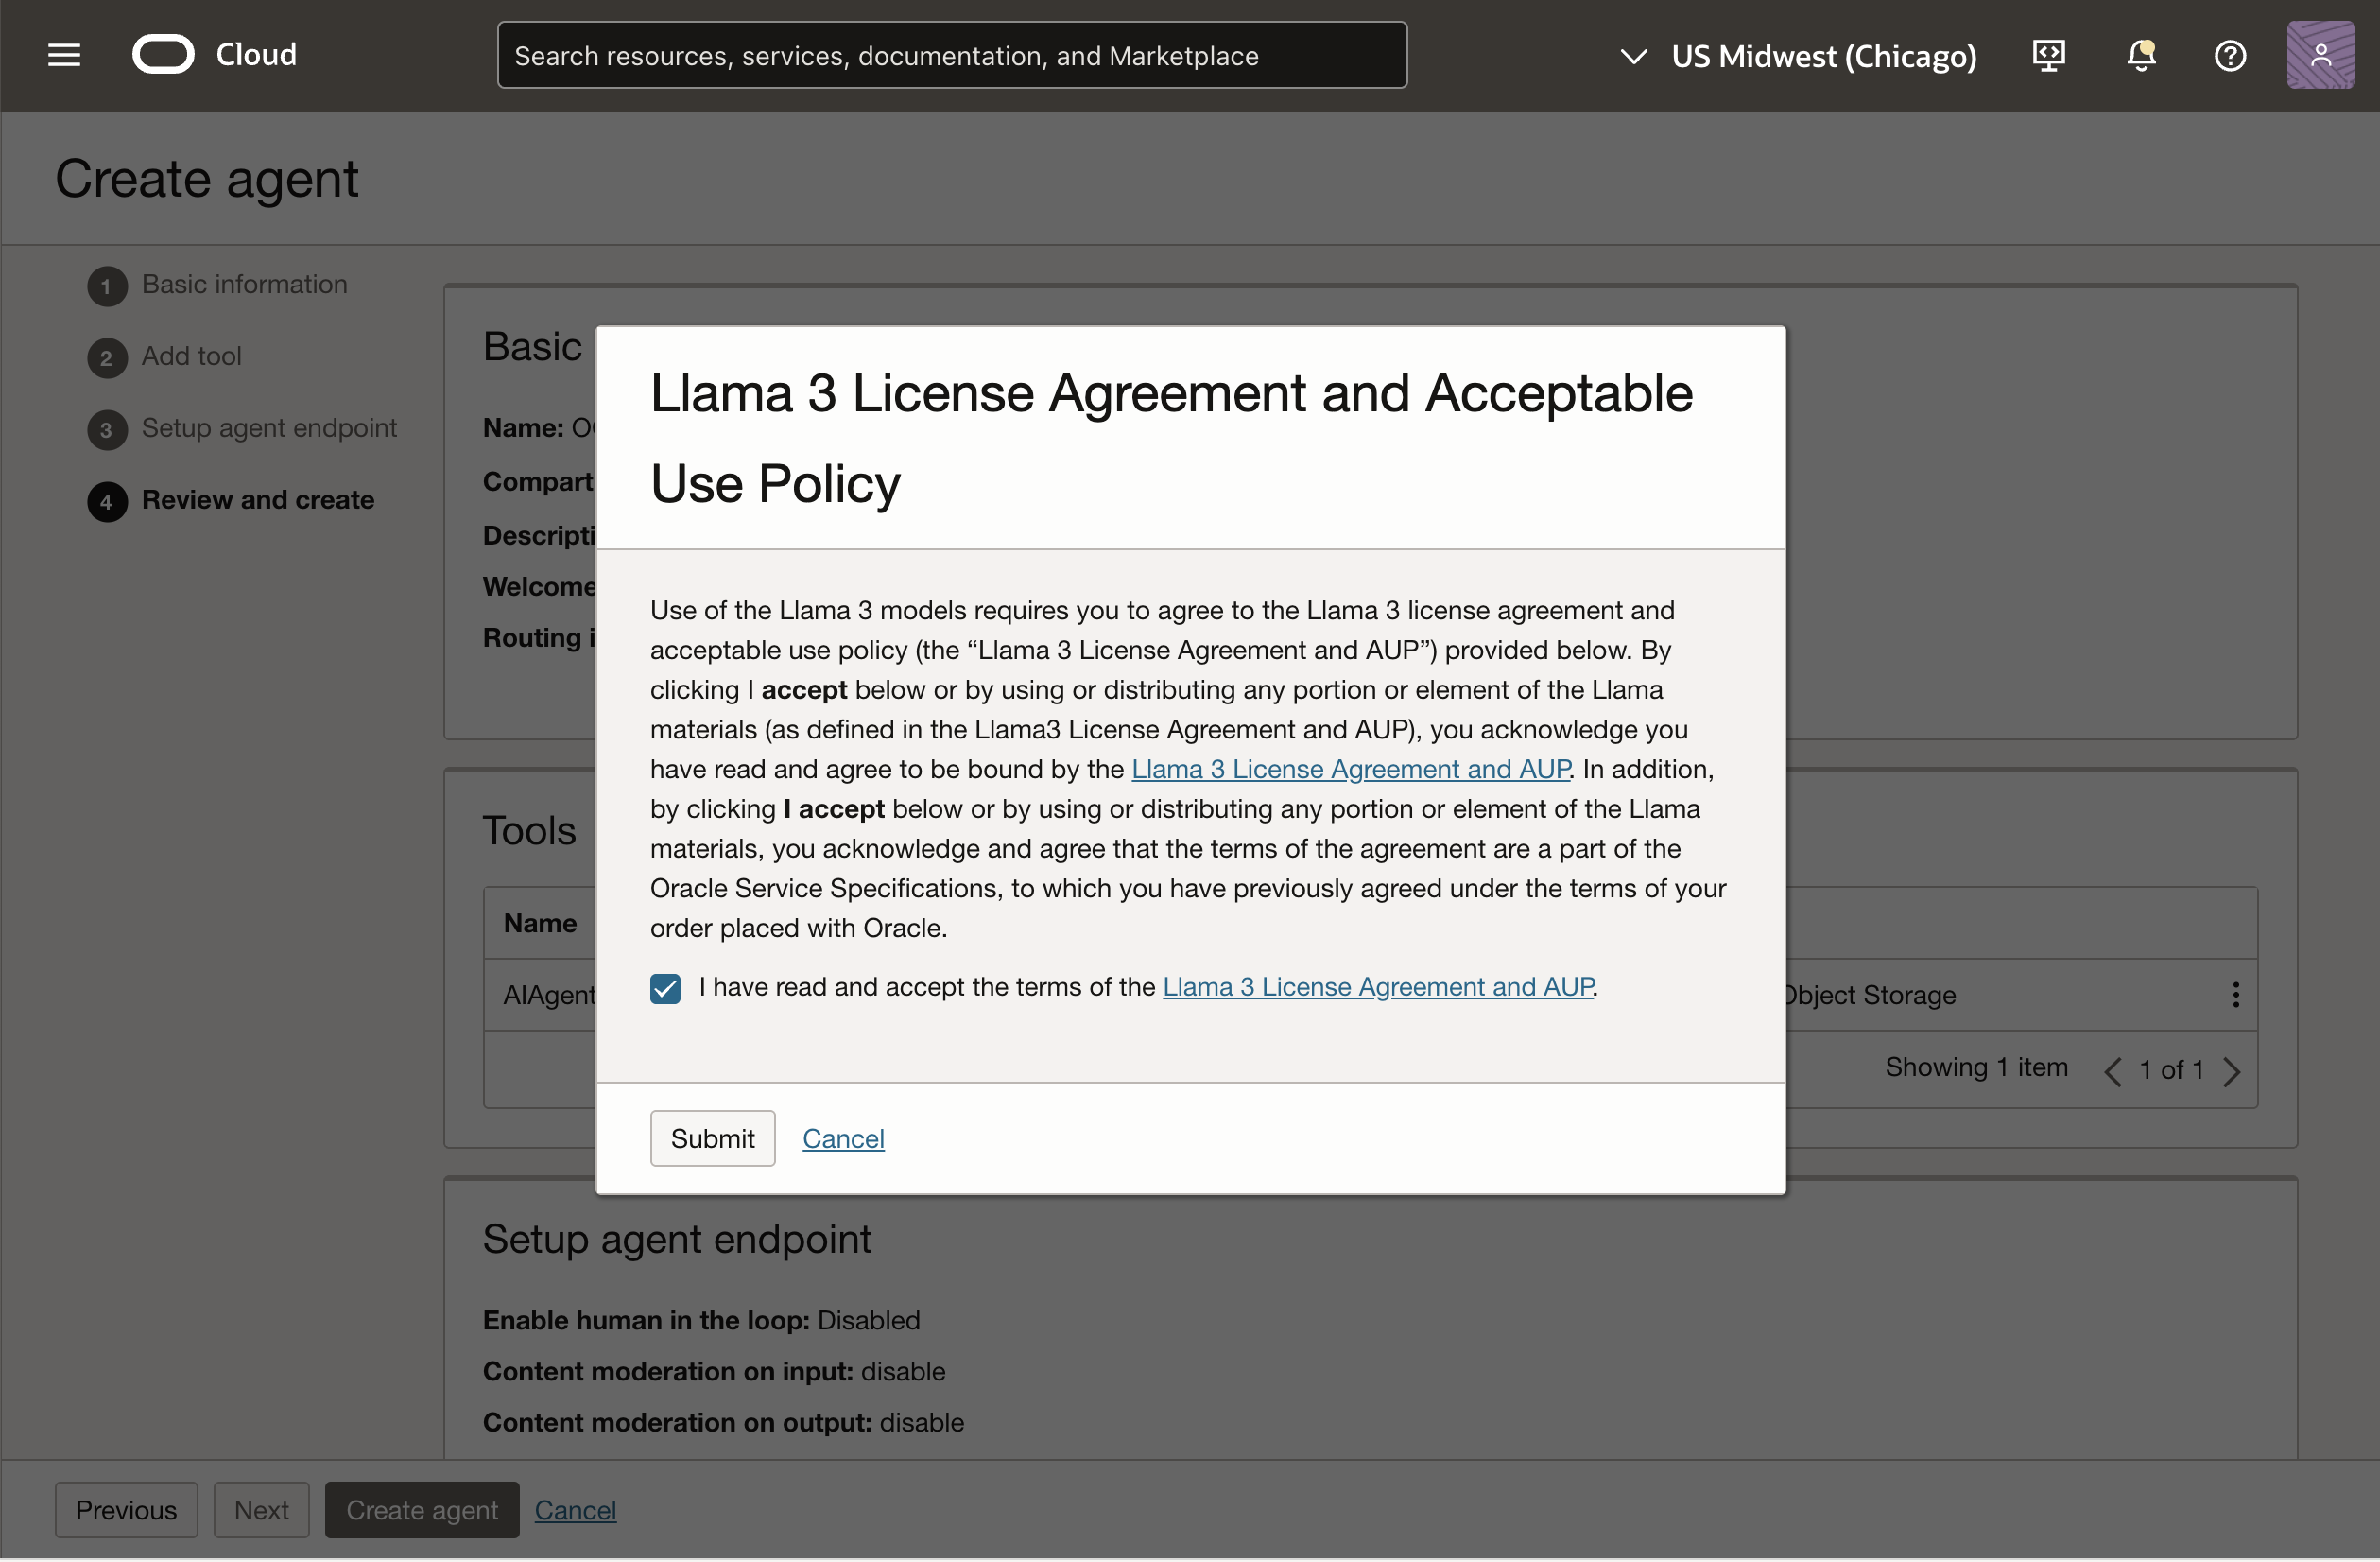
Task: Open the user profile avatar
Action: tap(2320, 55)
